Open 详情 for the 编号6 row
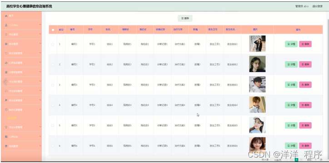The height and width of the screenshot is (163, 329). pyautogui.click(x=291, y=146)
